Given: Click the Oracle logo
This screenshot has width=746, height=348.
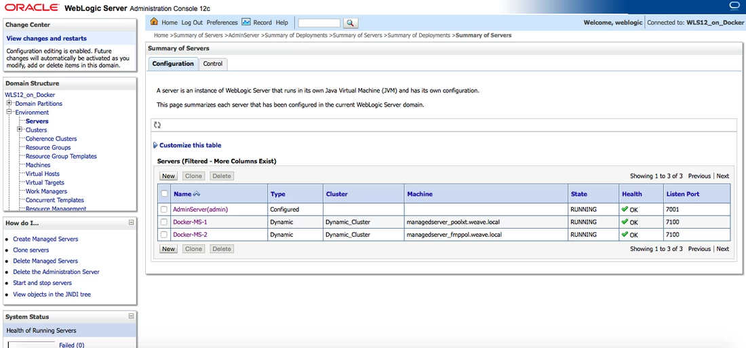Looking at the screenshot, I should [33, 7].
